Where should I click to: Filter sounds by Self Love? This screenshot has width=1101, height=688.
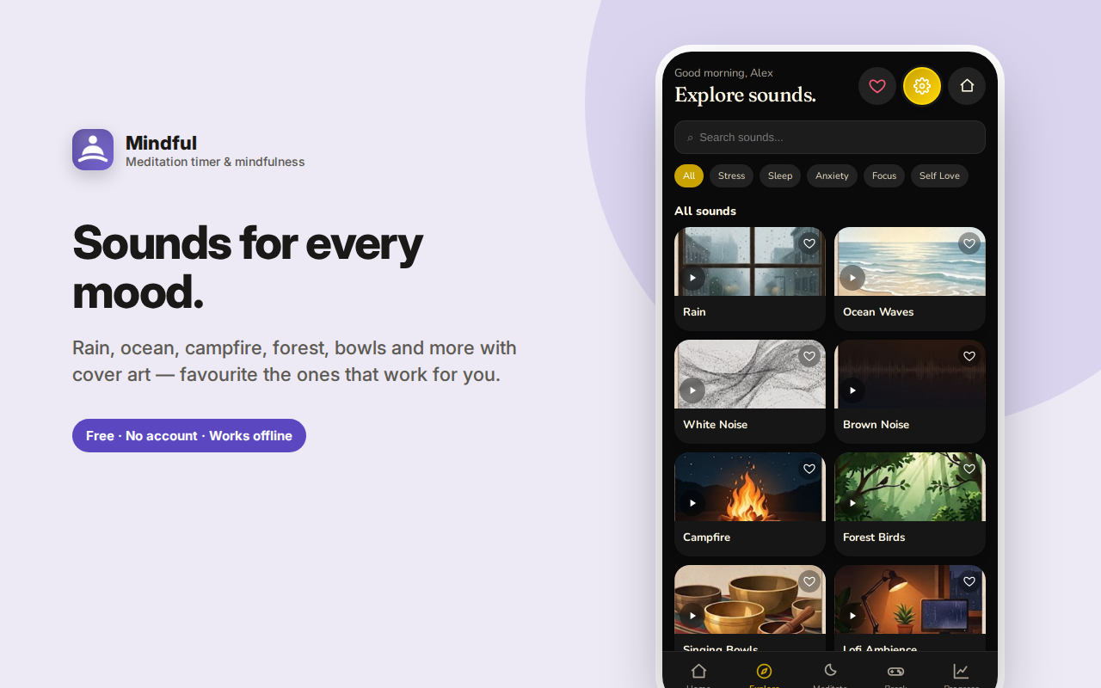click(939, 175)
